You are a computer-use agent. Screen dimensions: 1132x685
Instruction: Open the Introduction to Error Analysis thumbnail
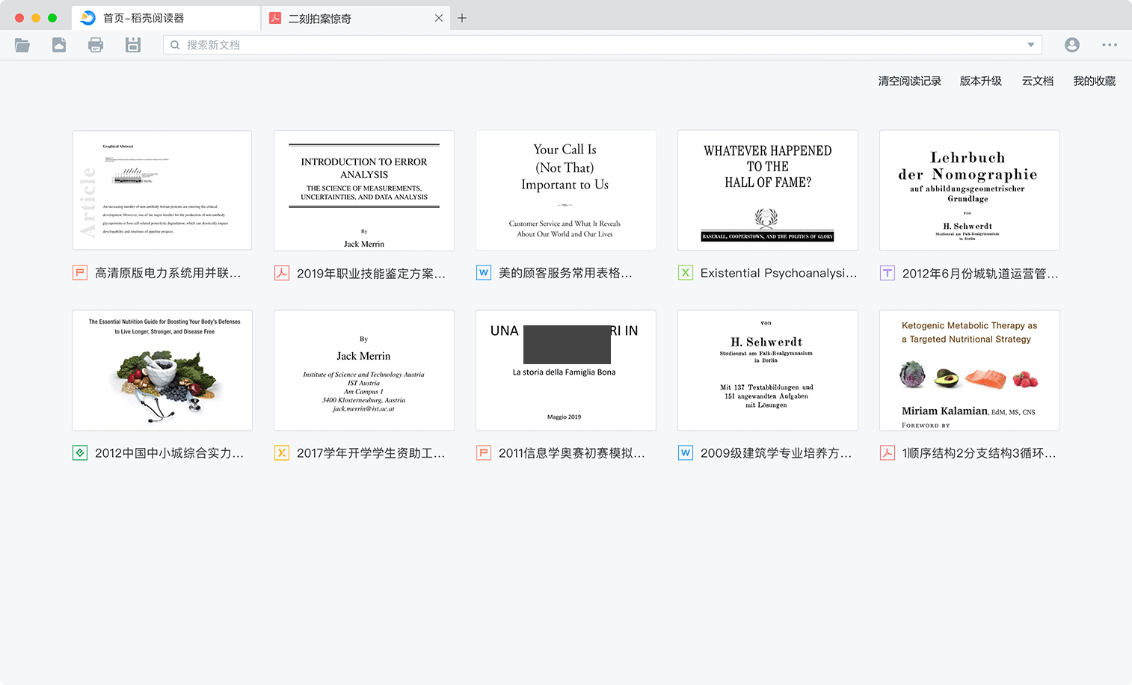(x=363, y=190)
